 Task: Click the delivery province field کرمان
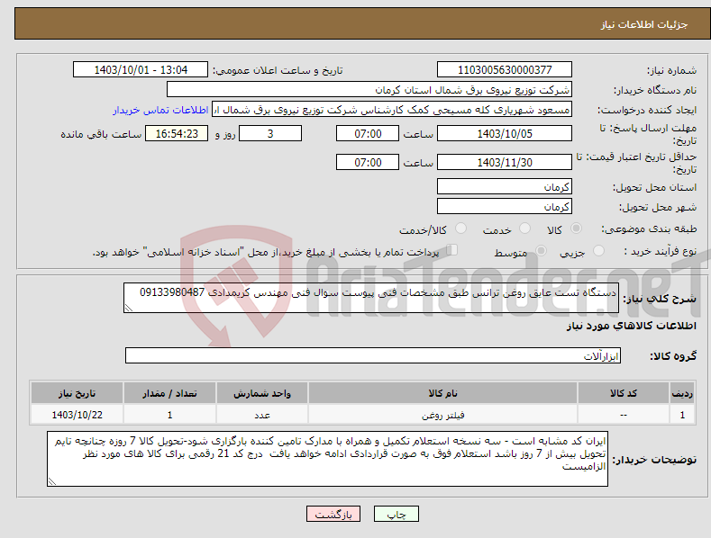tap(505, 186)
